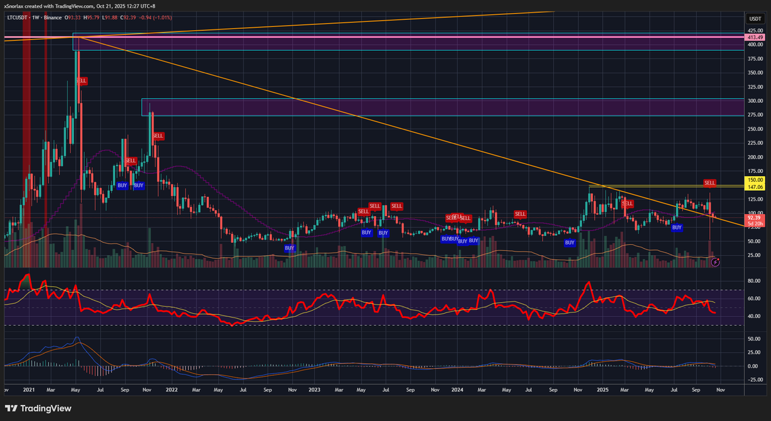The image size is (771, 421).
Task: Click the 0.00 level on MACD axis
Action: coord(754,366)
